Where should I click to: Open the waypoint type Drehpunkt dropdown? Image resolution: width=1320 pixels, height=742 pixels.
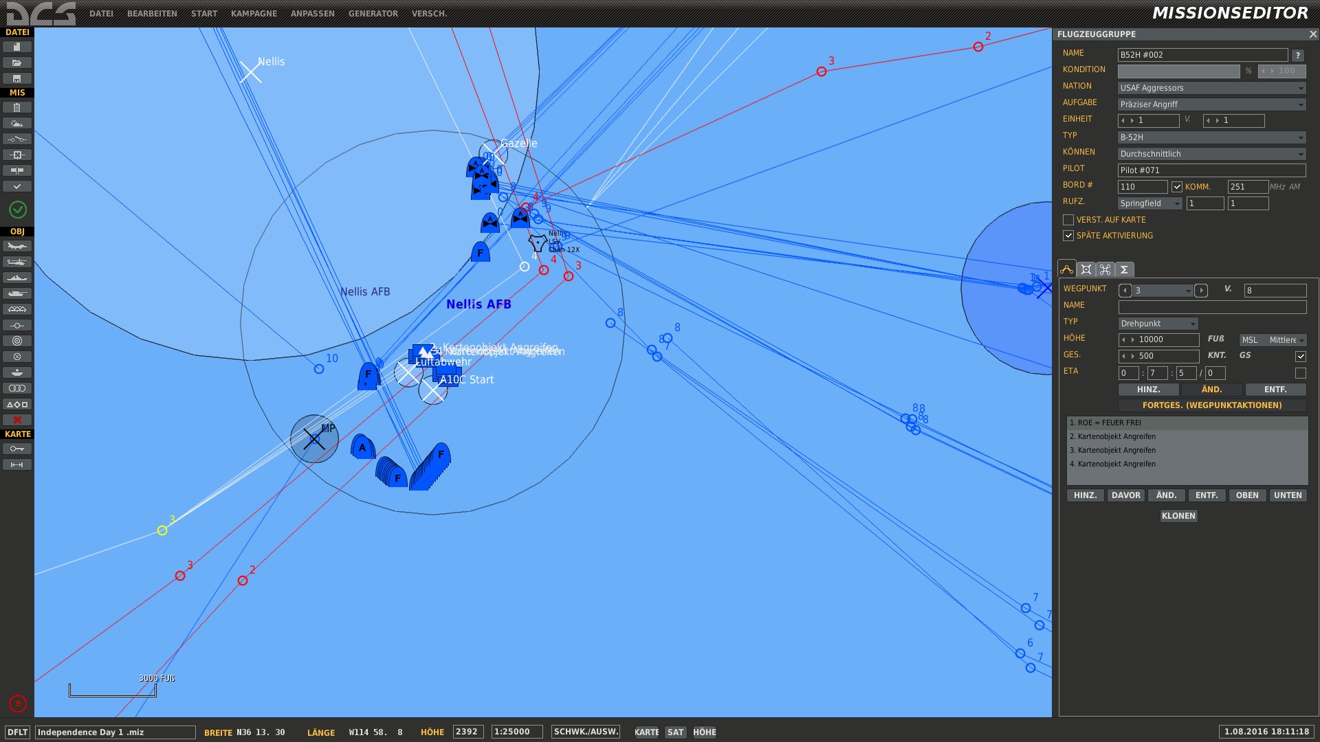pyautogui.click(x=1158, y=324)
